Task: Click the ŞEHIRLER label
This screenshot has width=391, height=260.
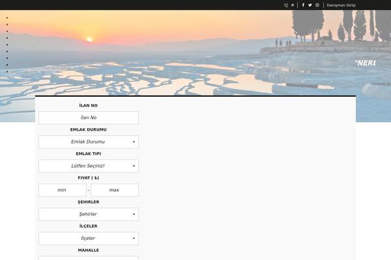Action: pos(88,201)
